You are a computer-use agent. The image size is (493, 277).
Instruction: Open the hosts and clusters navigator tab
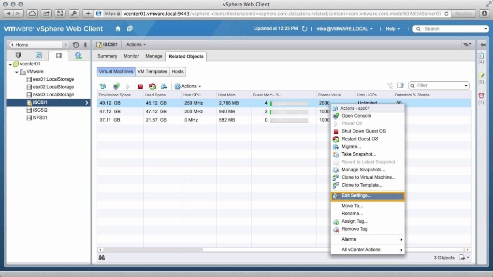tap(18, 55)
